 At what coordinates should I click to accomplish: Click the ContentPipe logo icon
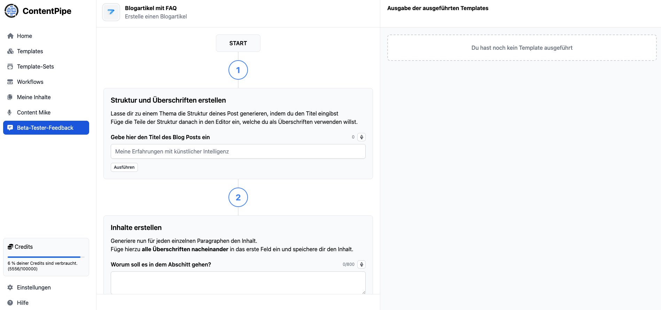click(x=11, y=11)
